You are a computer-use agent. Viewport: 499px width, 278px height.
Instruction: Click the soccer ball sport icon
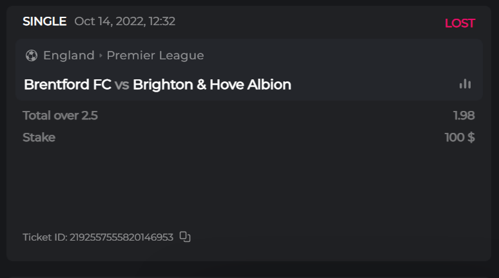(x=32, y=55)
